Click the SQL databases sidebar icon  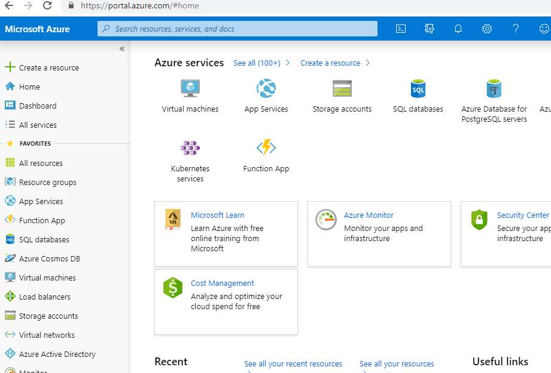click(10, 239)
